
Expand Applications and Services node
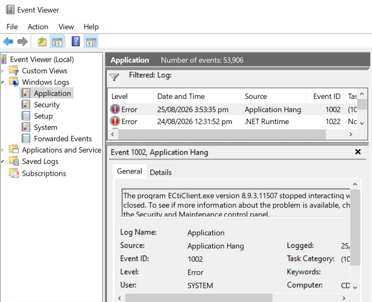[3, 150]
